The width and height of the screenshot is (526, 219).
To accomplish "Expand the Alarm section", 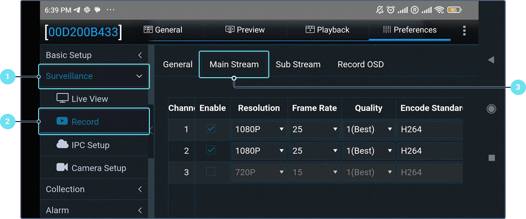I will (94, 210).
